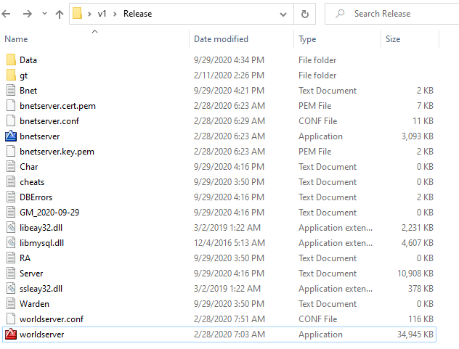Click the 4,607 KB size of libmysql.dll
This screenshot has height=349, width=459.
pyautogui.click(x=417, y=243)
